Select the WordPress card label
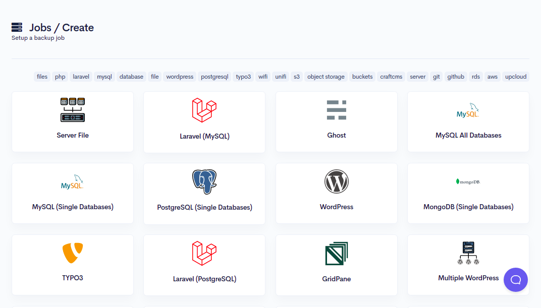 pos(337,207)
